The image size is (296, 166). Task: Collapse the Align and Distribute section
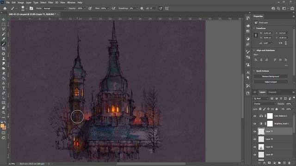coord(254,50)
